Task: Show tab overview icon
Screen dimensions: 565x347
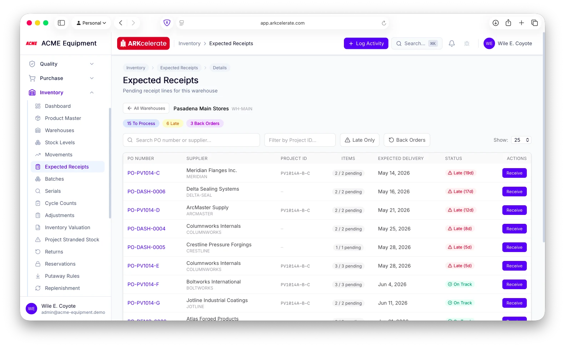Action: [x=535, y=23]
